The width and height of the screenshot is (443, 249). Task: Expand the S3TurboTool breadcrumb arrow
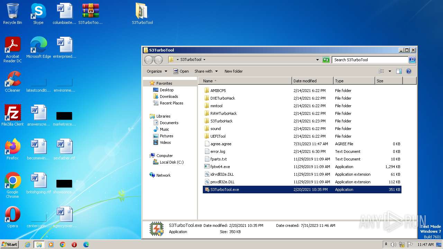pos(205,59)
